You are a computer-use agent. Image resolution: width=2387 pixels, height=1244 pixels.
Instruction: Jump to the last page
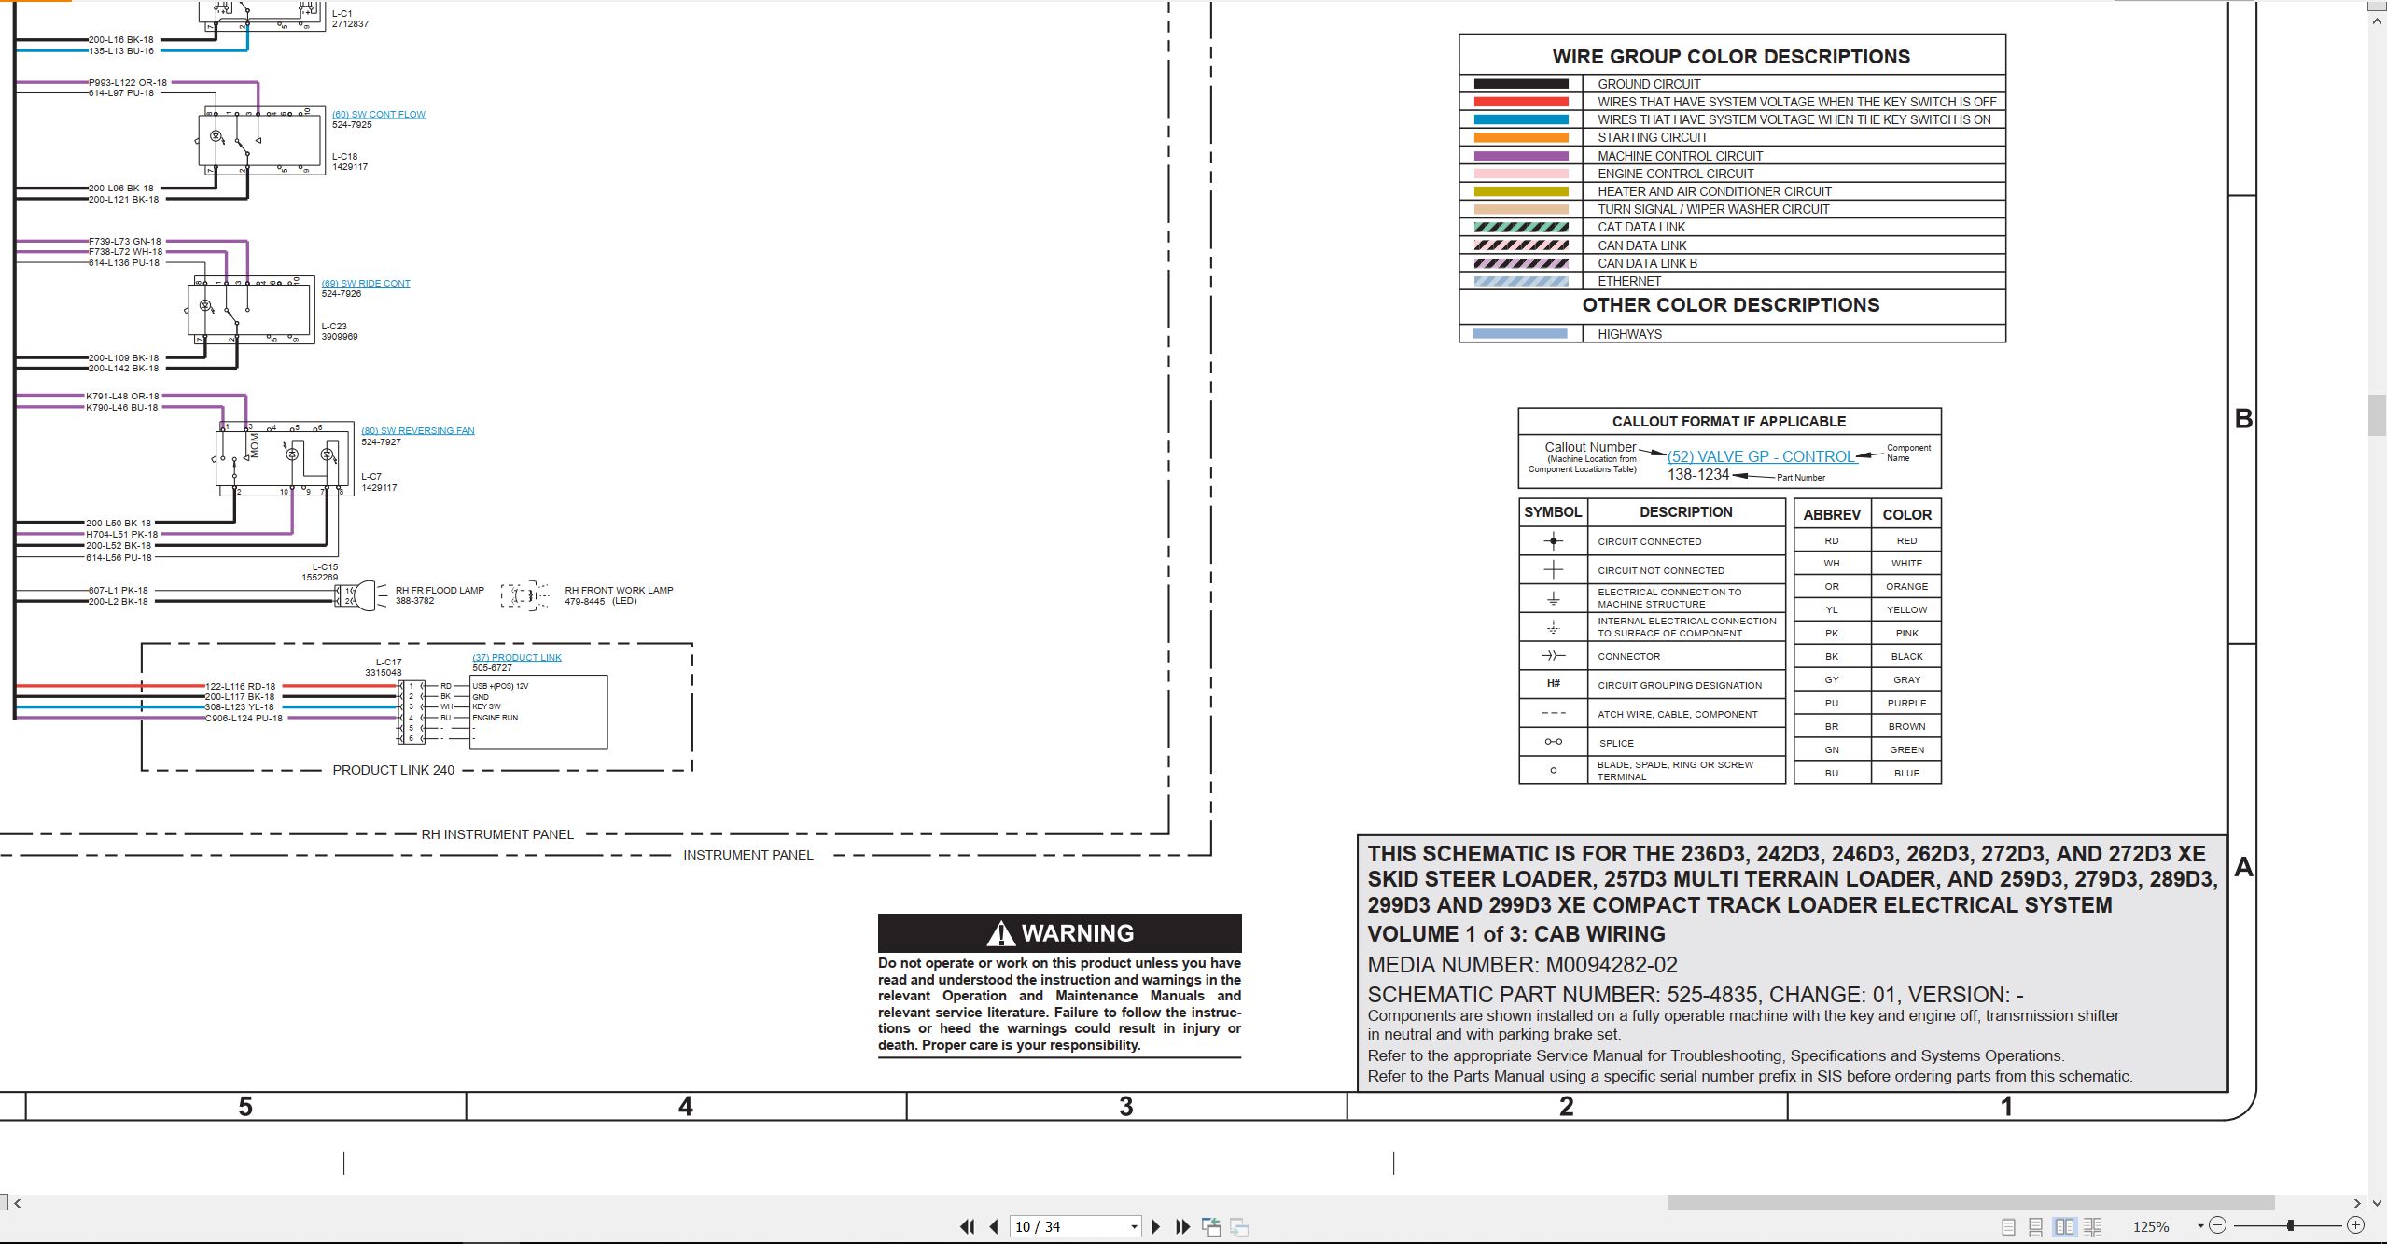point(1182,1226)
